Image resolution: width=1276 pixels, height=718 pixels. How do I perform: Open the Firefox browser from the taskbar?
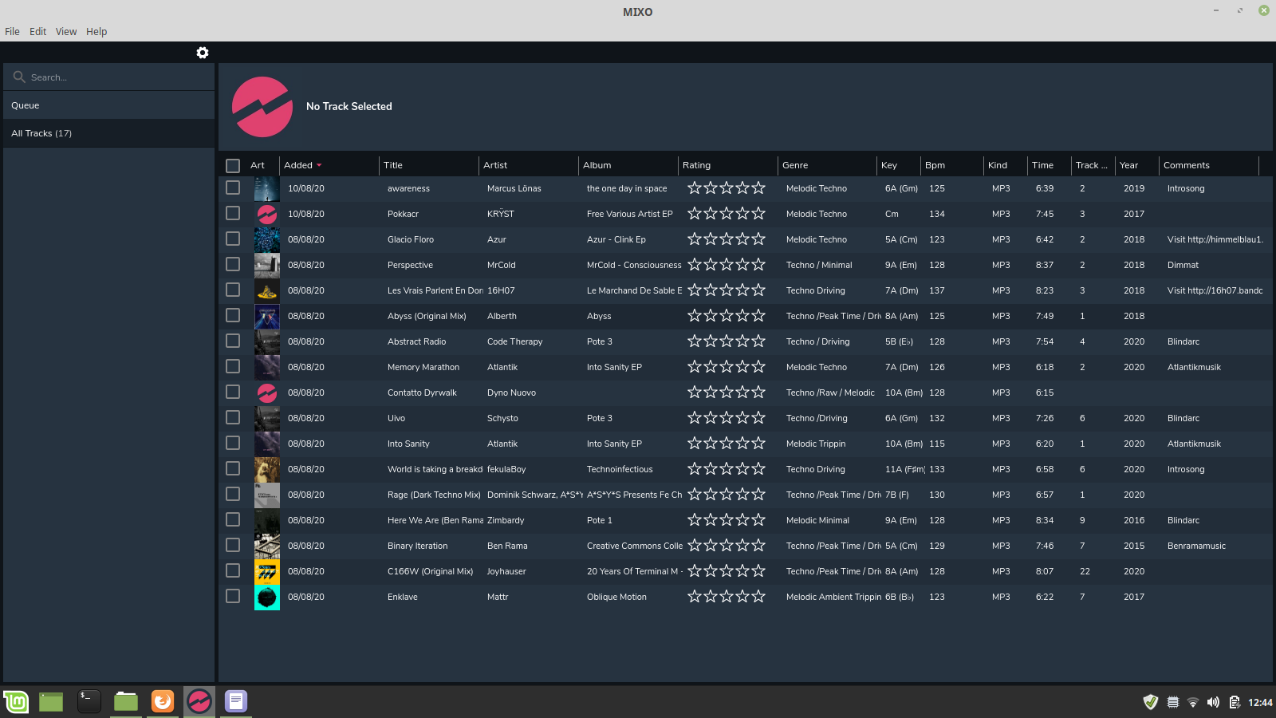click(x=163, y=701)
